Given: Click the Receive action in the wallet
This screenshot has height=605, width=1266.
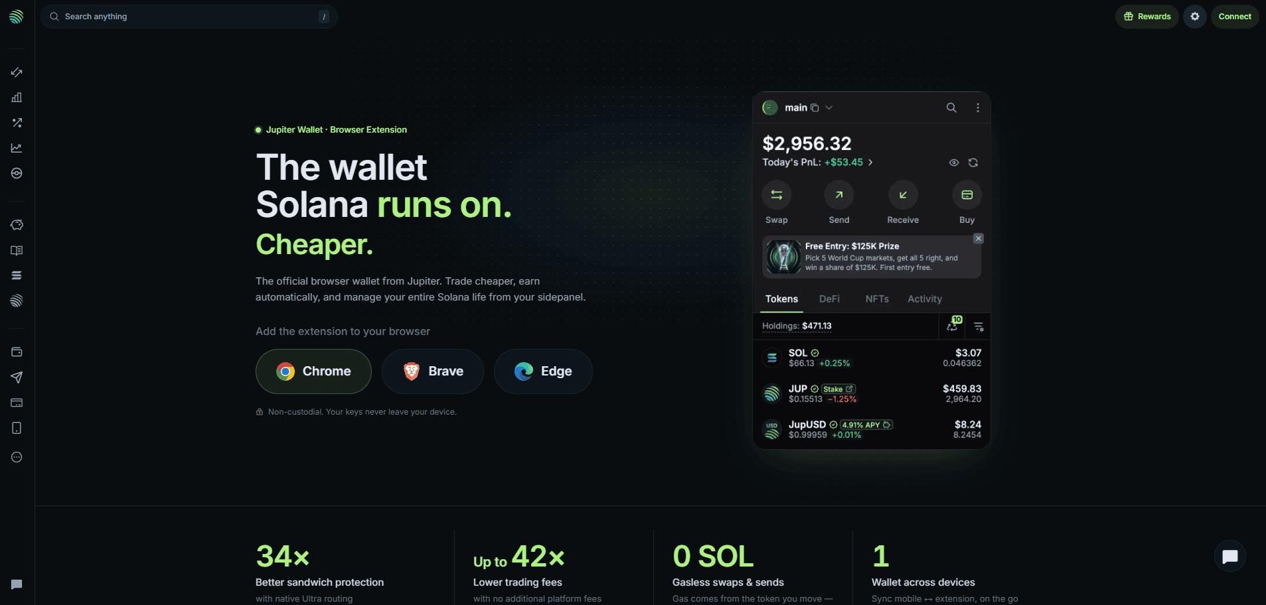Looking at the screenshot, I should (x=903, y=202).
